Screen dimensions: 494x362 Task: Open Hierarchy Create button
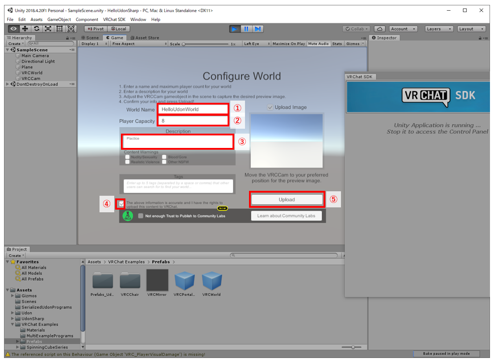tap(16, 44)
